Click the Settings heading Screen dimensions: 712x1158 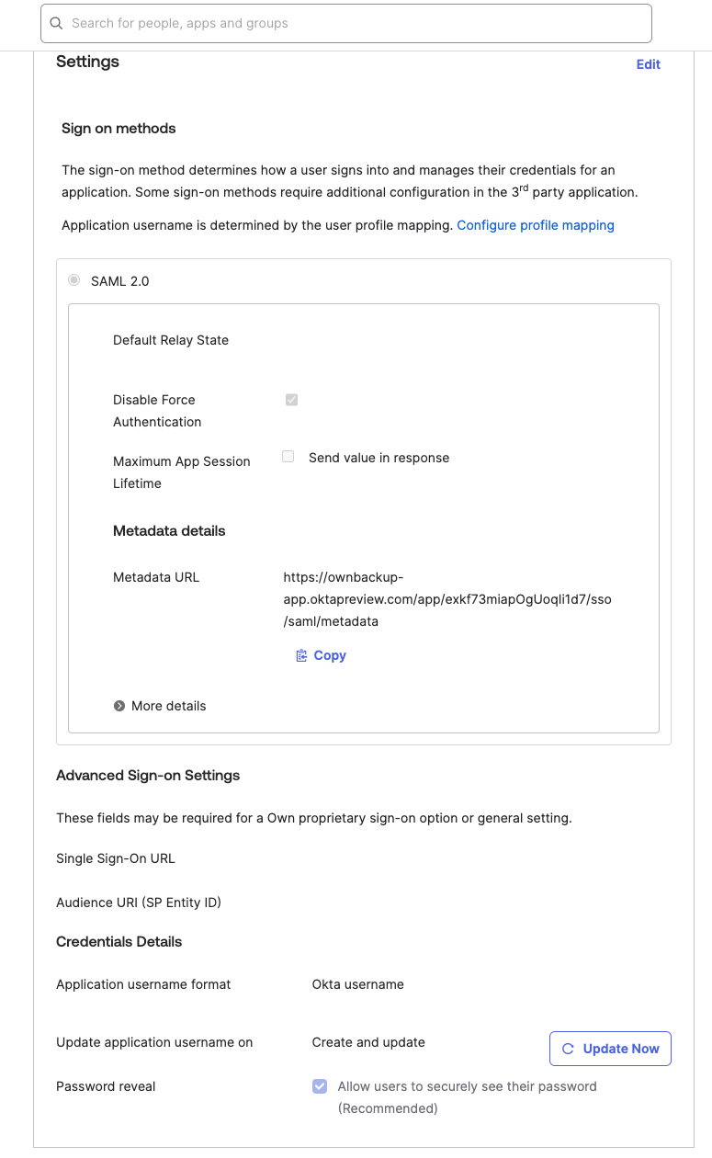coord(88,62)
